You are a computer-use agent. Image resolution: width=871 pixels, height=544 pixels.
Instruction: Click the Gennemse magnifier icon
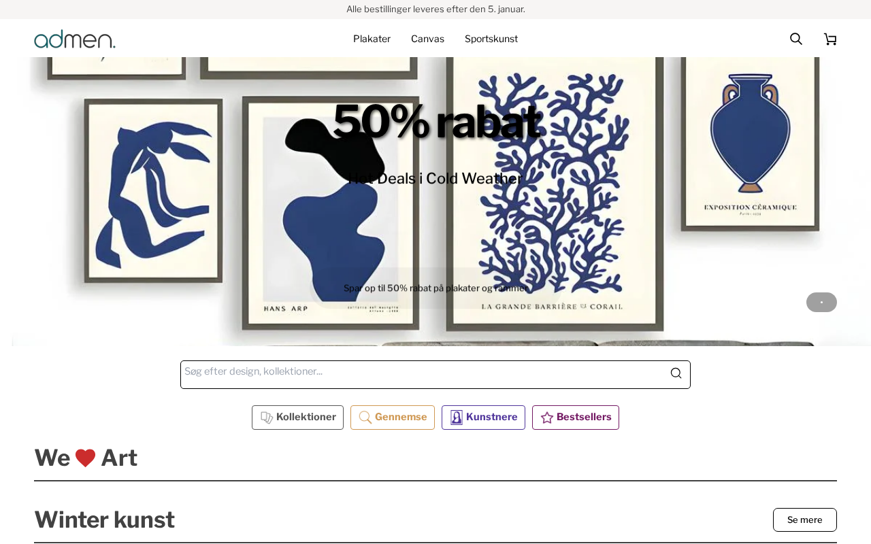pyautogui.click(x=365, y=418)
